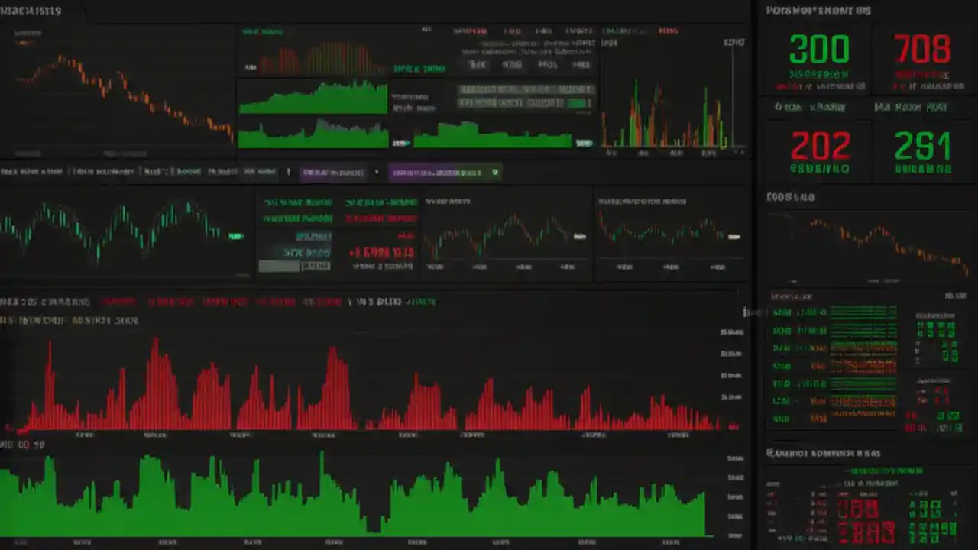The height and width of the screenshot is (550, 978).
Task: Expand the caret next to the purple toolbar field
Action: (376, 172)
